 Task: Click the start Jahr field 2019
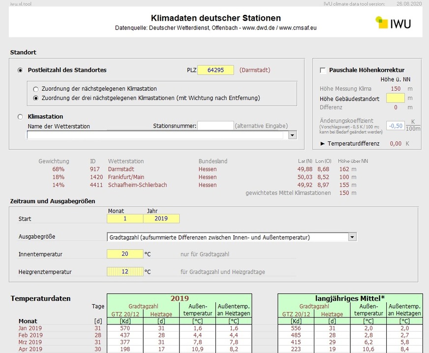click(x=161, y=218)
